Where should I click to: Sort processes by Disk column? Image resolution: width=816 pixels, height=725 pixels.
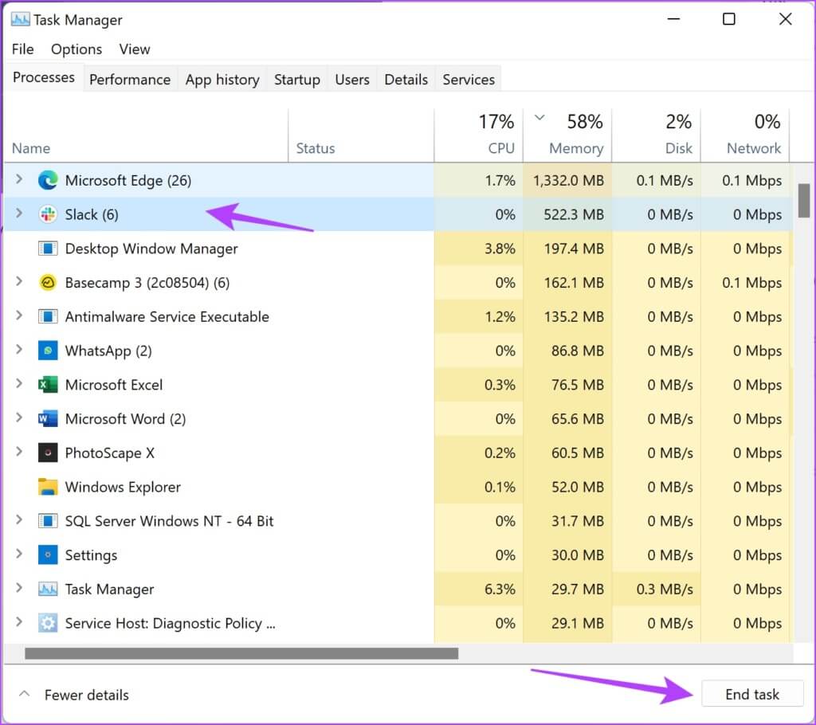click(x=657, y=135)
